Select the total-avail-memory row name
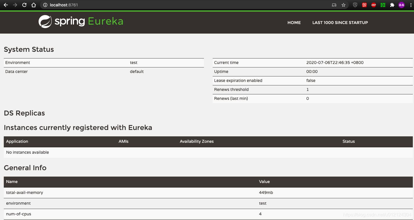The image size is (414, 220). (x=25, y=192)
